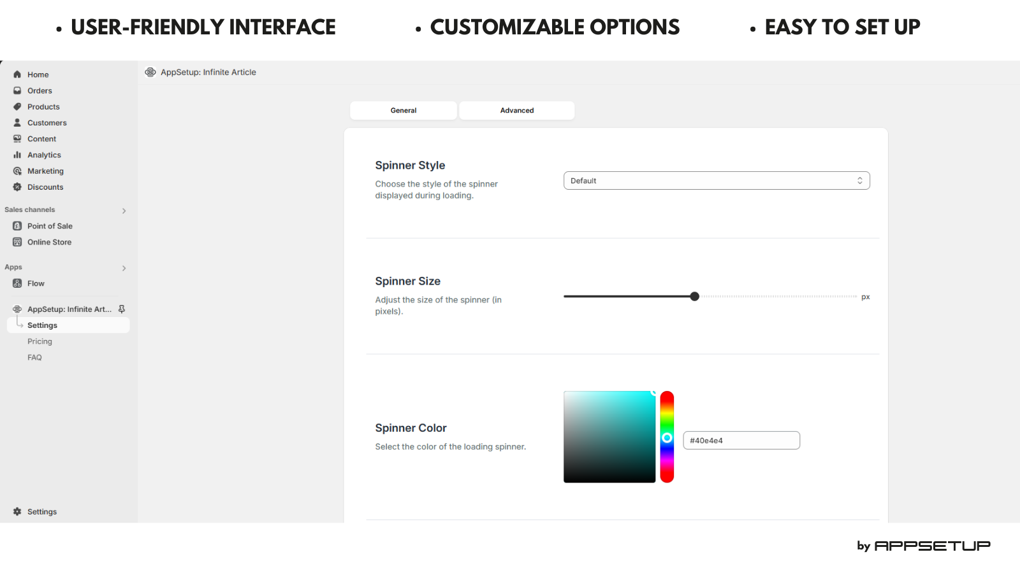
Task: Select the General tab
Action: [x=403, y=110]
